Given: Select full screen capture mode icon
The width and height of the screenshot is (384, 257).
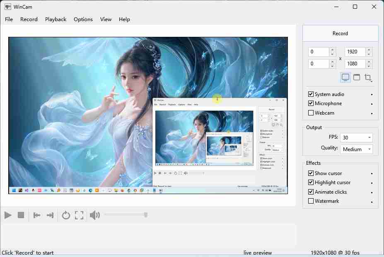Looking at the screenshot, I should click(345, 77).
